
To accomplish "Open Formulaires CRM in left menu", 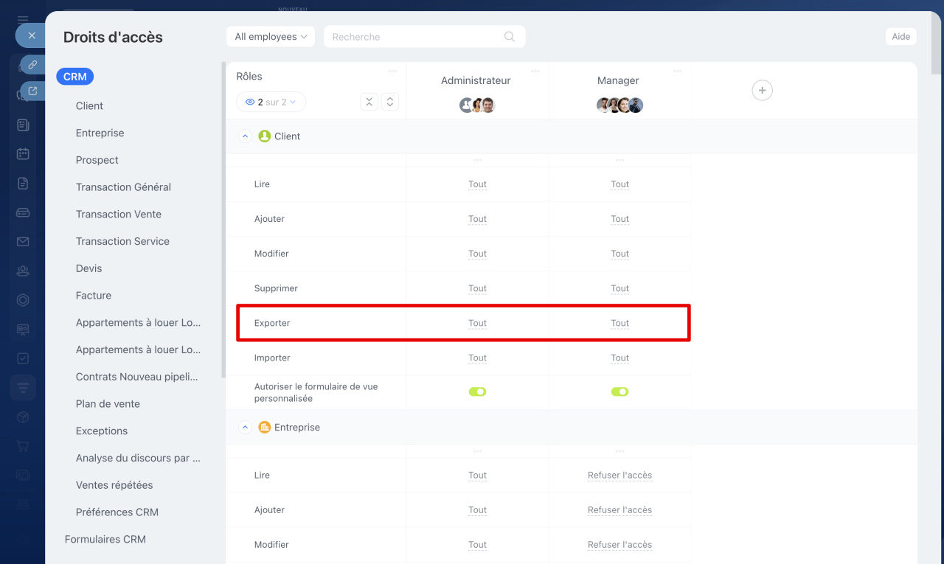I will pos(105,539).
